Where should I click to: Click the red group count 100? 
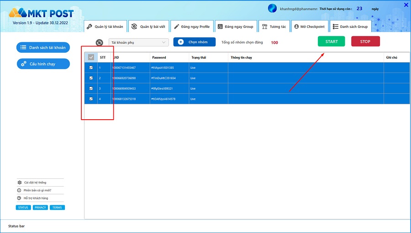274,43
